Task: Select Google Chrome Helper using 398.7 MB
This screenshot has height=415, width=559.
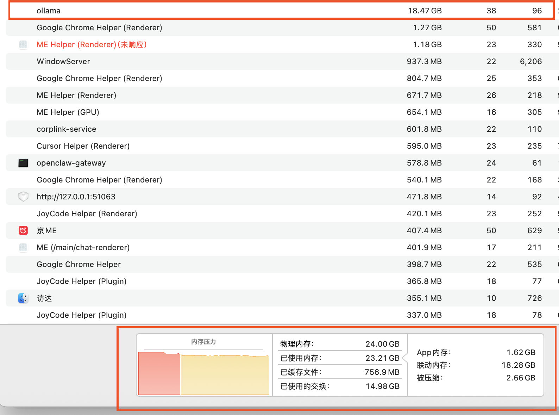Action: coord(79,264)
